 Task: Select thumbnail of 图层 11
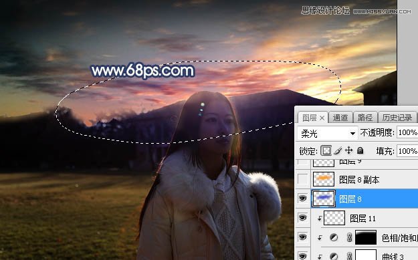pyautogui.click(x=334, y=218)
